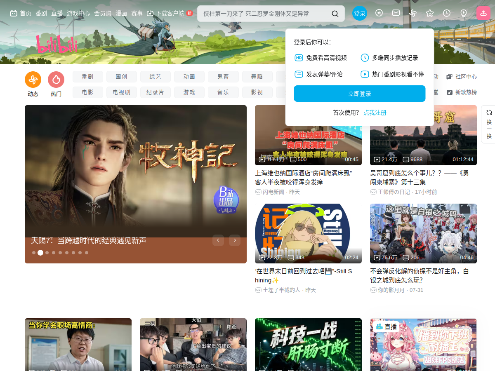Open 漫画 in top navigation
Screen dimensions: 495x371
coord(121,13)
